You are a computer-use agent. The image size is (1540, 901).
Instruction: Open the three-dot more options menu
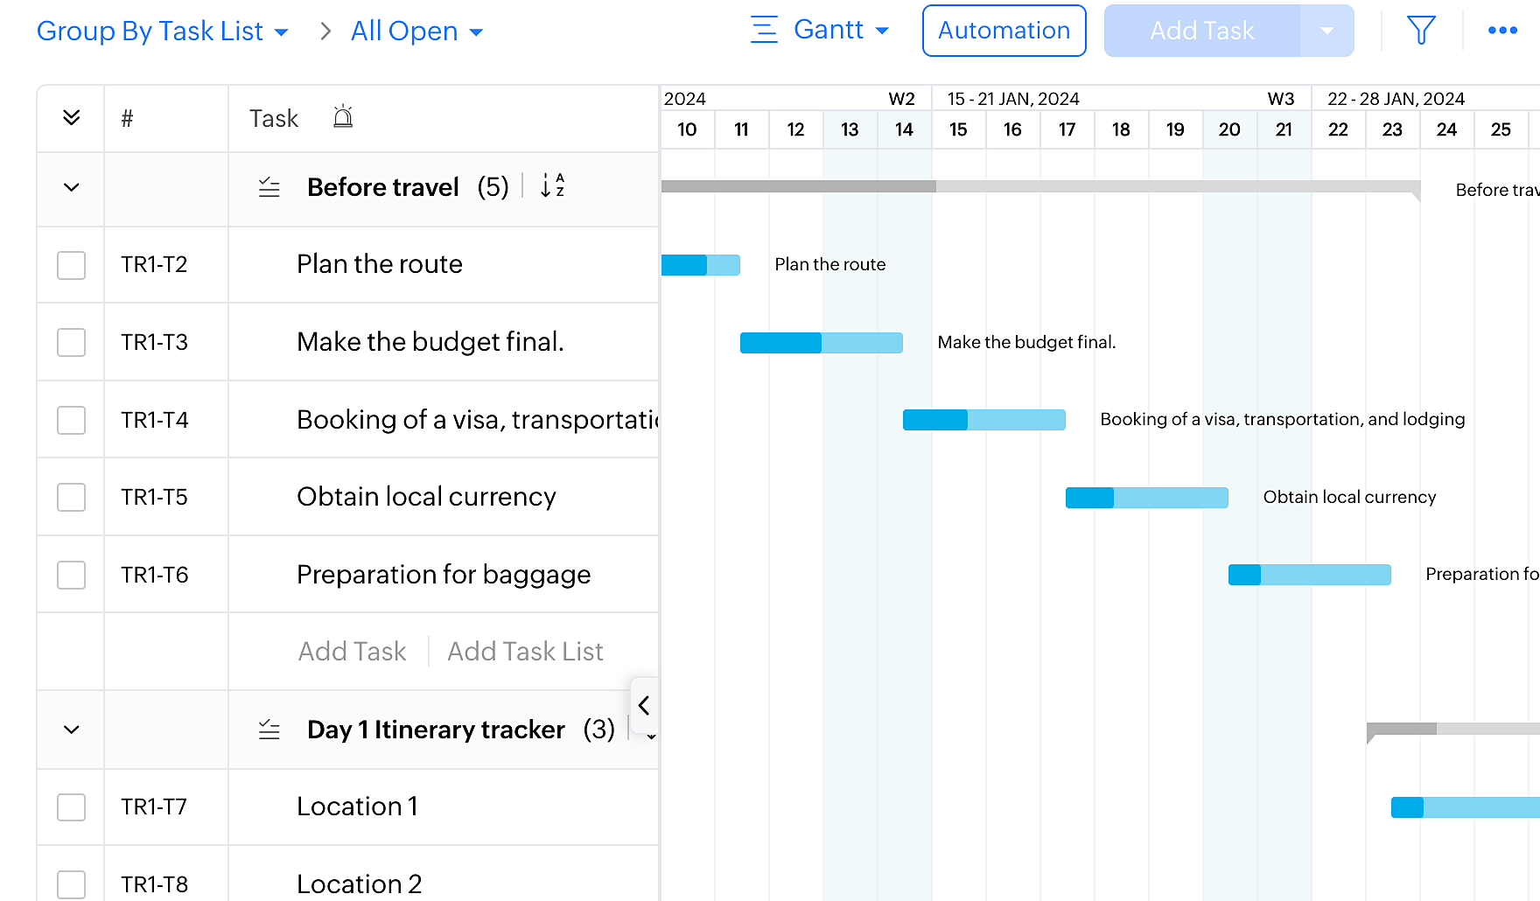[1502, 31]
